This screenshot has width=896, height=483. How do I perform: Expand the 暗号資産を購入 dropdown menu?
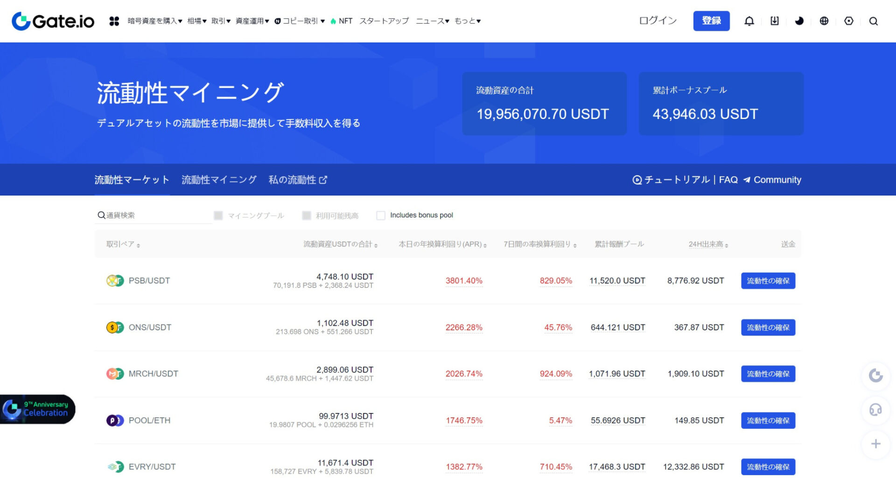click(x=155, y=21)
